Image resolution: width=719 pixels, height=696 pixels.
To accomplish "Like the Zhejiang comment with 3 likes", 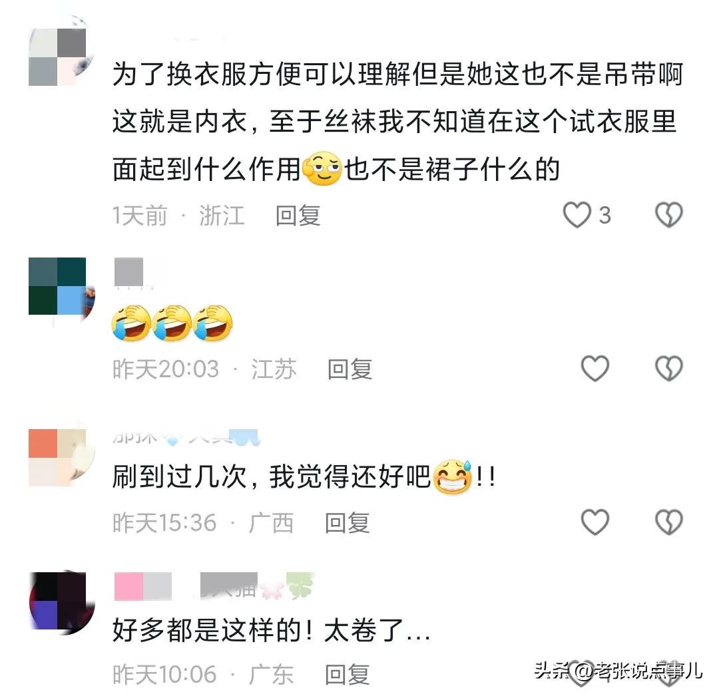I will (x=577, y=215).
